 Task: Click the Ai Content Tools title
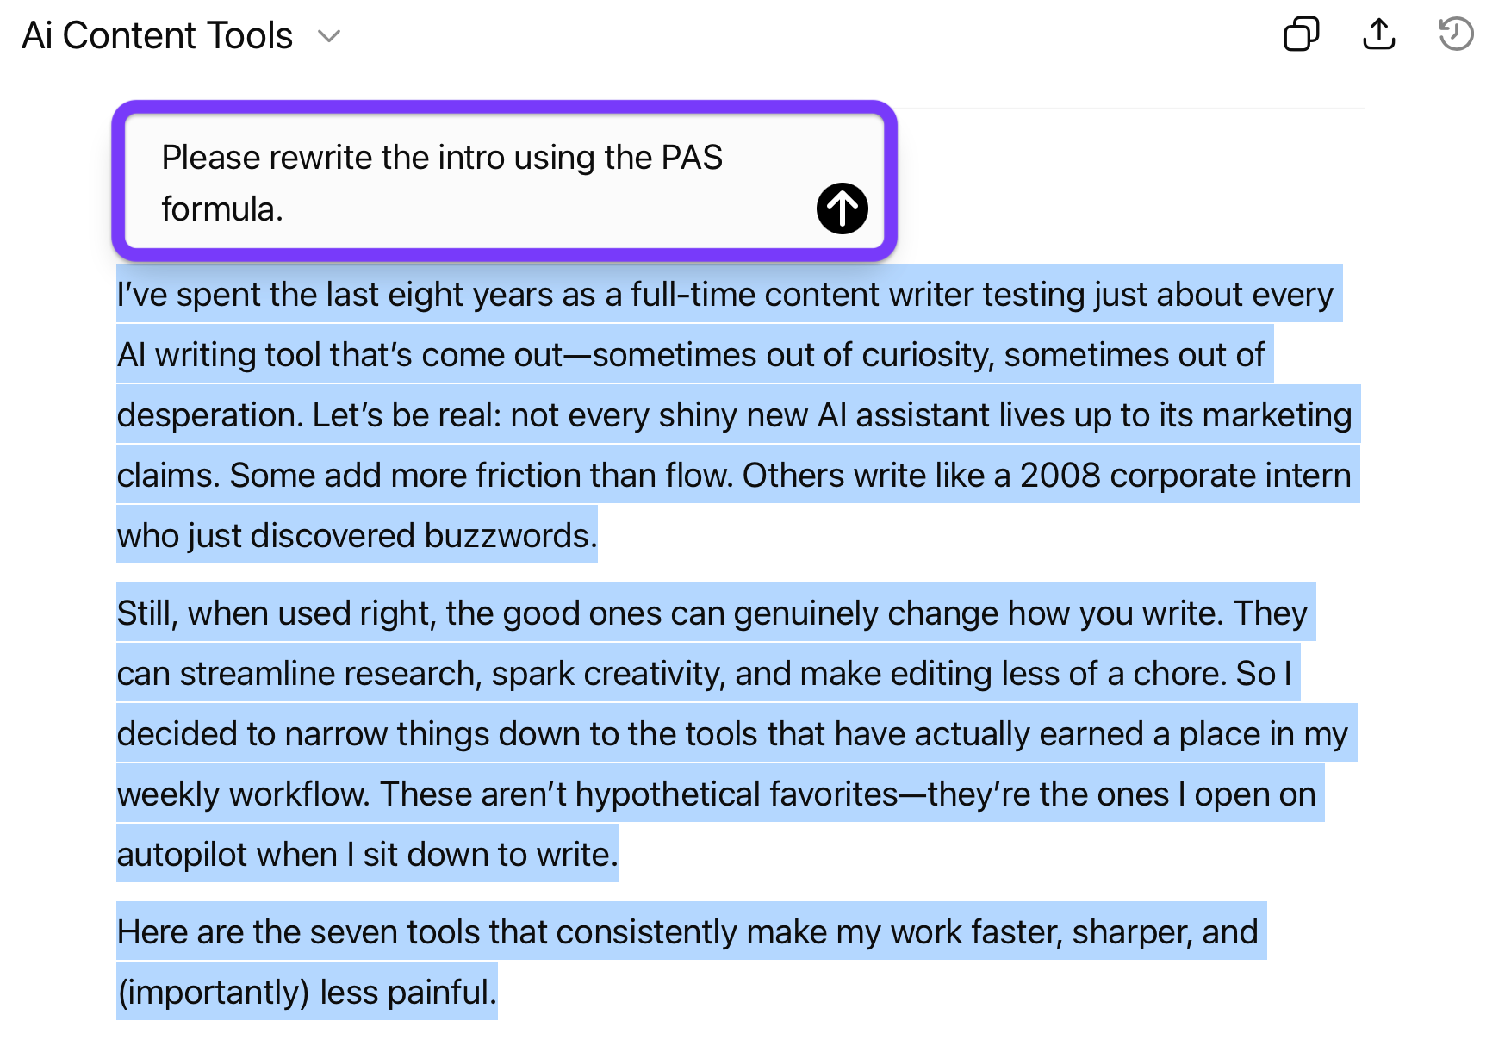click(158, 36)
